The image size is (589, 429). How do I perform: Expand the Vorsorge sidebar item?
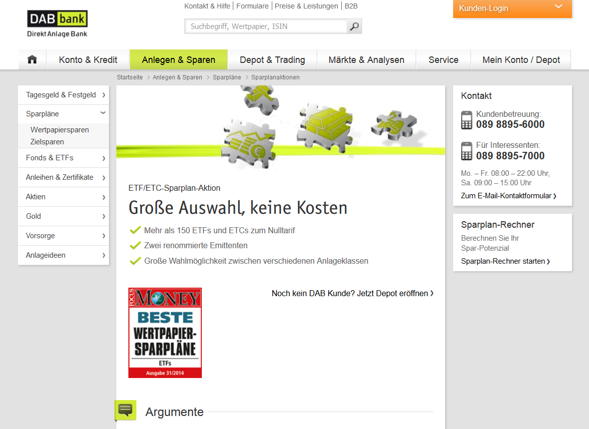(63, 236)
